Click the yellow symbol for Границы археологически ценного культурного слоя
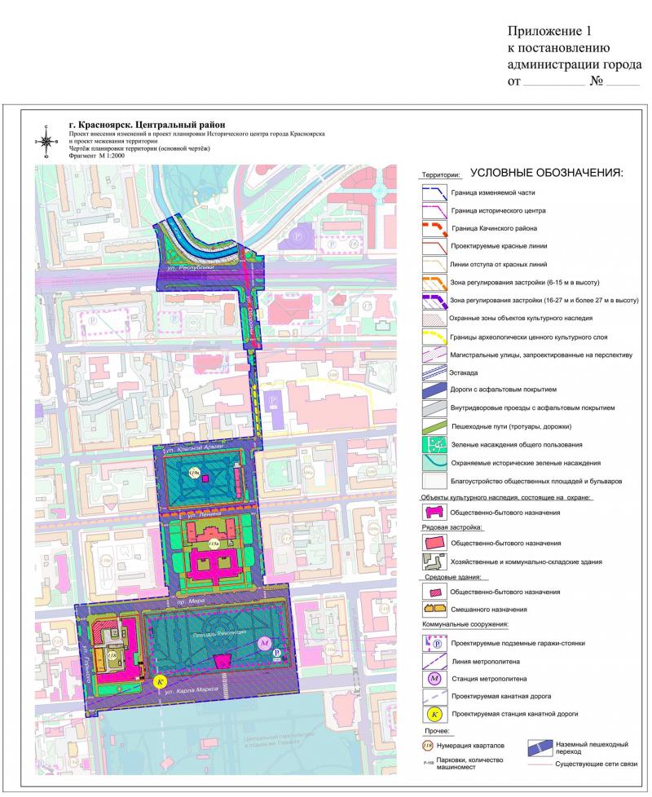 435,337
